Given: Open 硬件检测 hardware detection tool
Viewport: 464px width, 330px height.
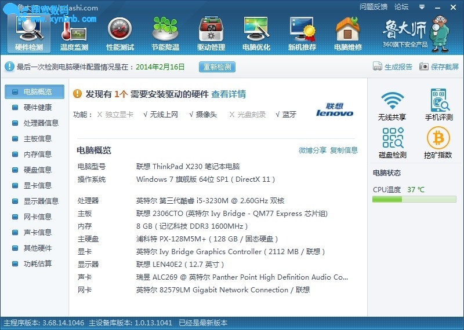Looking at the screenshot, I should pyautogui.click(x=29, y=34).
